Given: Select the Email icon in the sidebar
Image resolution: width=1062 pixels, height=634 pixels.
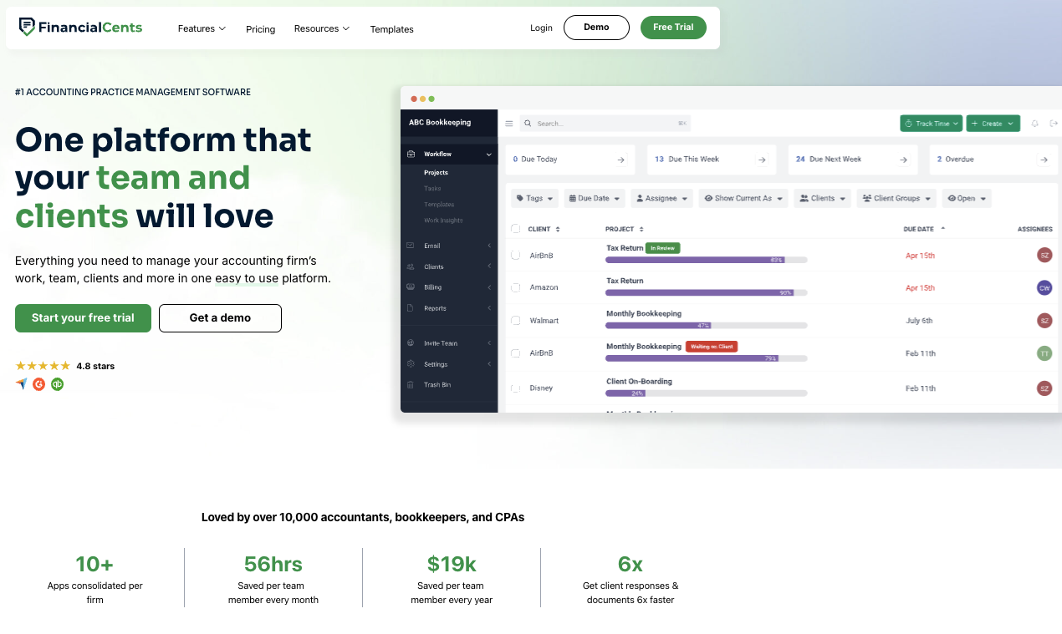Looking at the screenshot, I should point(410,245).
